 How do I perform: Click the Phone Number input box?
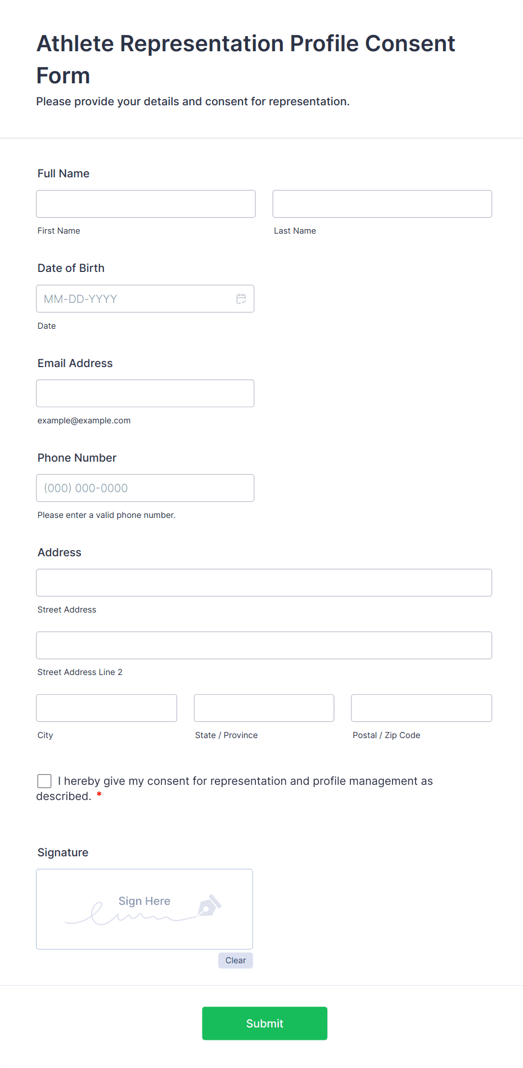click(145, 488)
